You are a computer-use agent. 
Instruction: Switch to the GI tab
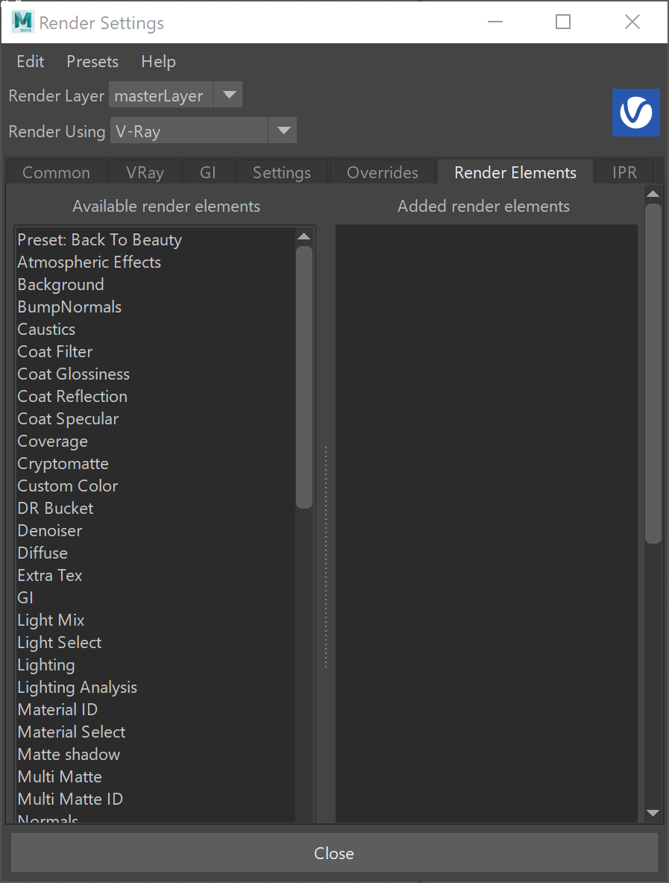[x=208, y=172]
